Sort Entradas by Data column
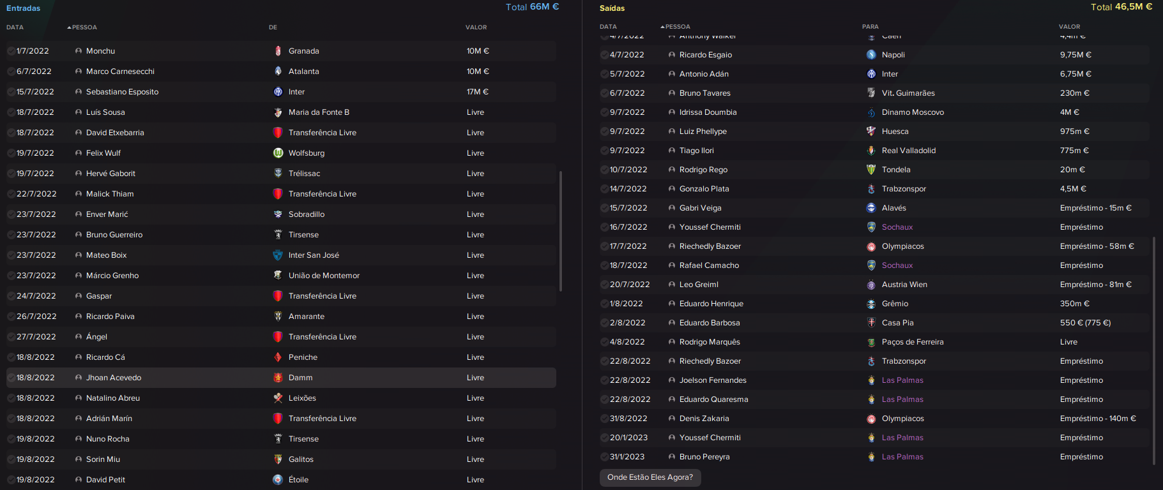Image resolution: width=1163 pixels, height=490 pixels. point(15,27)
